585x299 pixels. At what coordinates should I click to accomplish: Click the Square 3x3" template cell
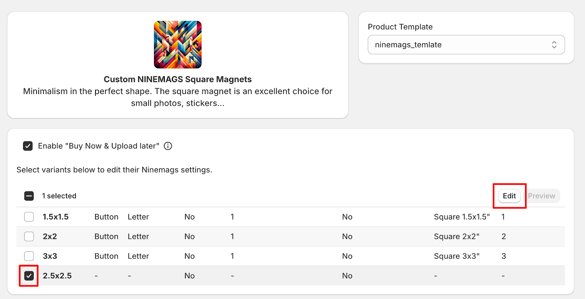(456, 256)
